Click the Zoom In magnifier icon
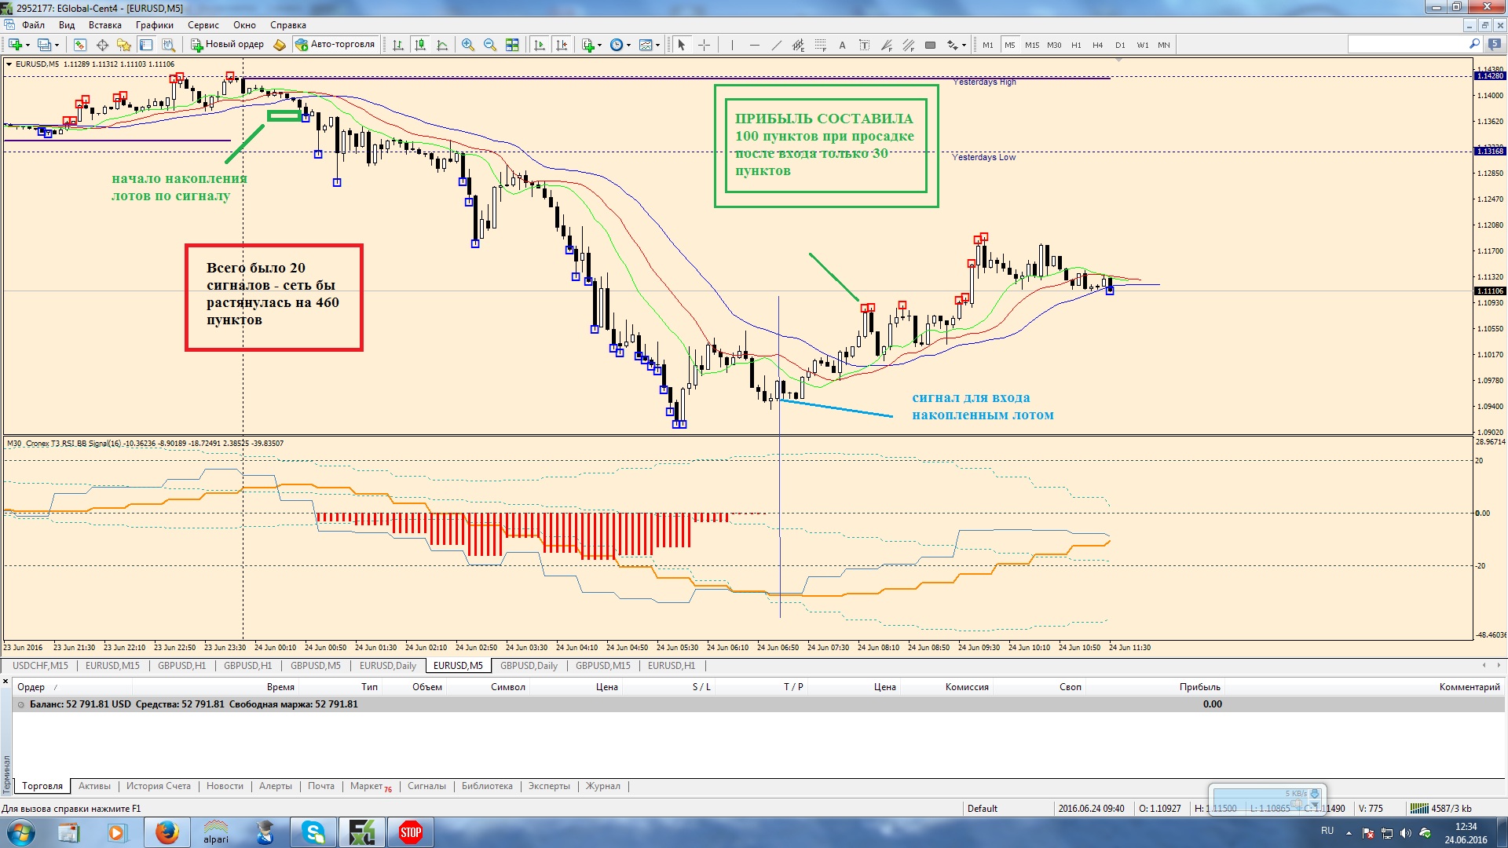 click(x=468, y=45)
